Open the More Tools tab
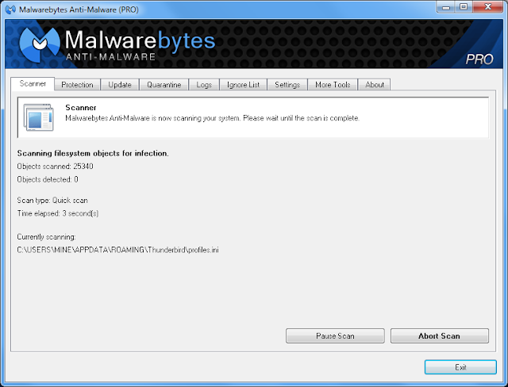Screen dimensions: 508x387 [333, 85]
